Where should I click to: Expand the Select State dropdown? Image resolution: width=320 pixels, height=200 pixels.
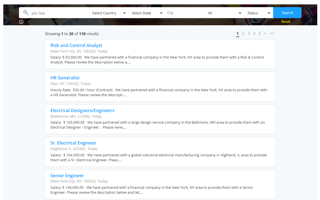click(147, 13)
